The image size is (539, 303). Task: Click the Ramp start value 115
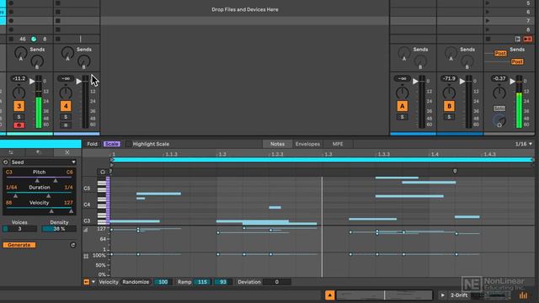click(x=202, y=282)
